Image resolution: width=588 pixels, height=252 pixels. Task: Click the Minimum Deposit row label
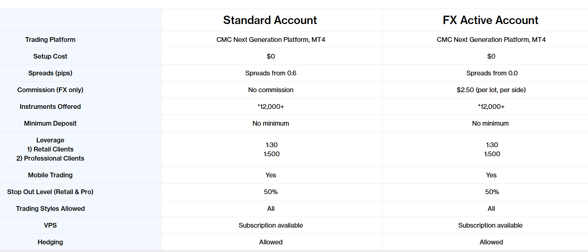click(x=50, y=123)
